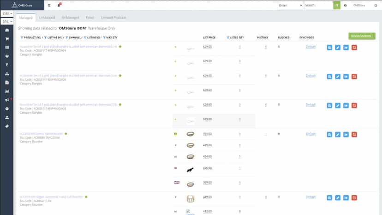This screenshot has width=382, height=215.
Task: Click view icon for the 499.00 bracelet row
Action: coord(329,135)
